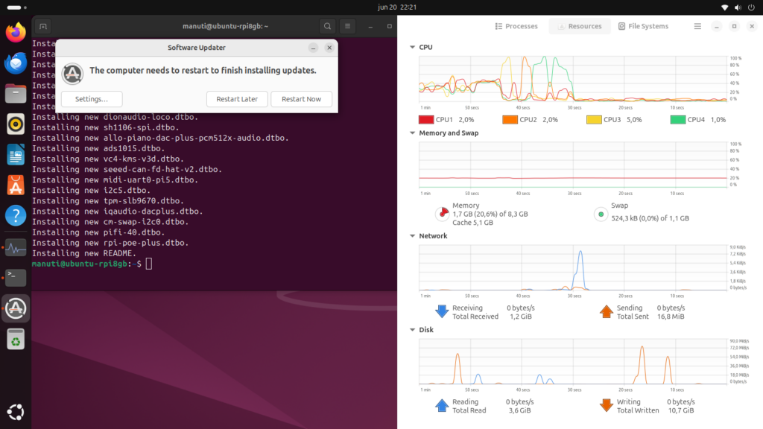Open the Files manager in the dock

[x=16, y=93]
